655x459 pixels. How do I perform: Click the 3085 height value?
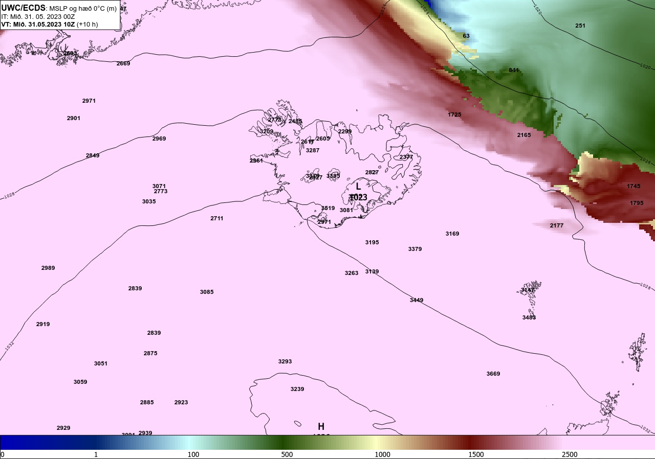(207, 292)
